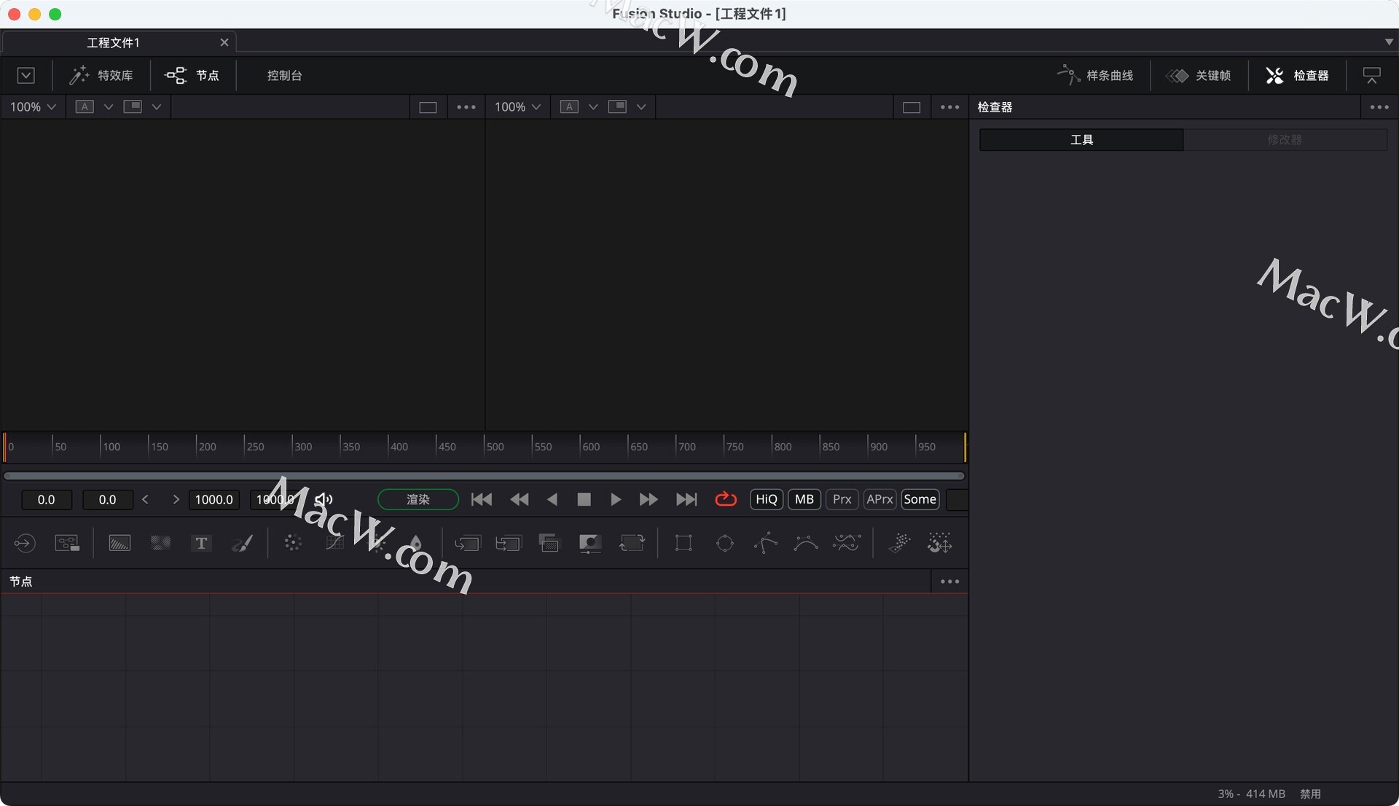This screenshot has width=1399, height=806.
Task: Add a Blur node with the droplet icon
Action: click(415, 543)
